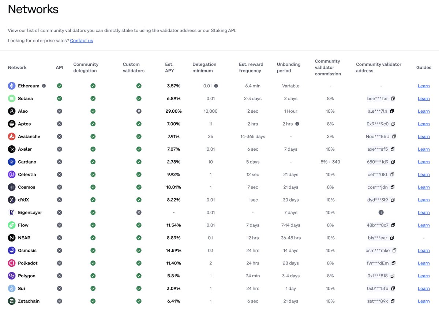Click Cosmos community delegation checkmark
The width and height of the screenshot is (439, 315).
93,187
